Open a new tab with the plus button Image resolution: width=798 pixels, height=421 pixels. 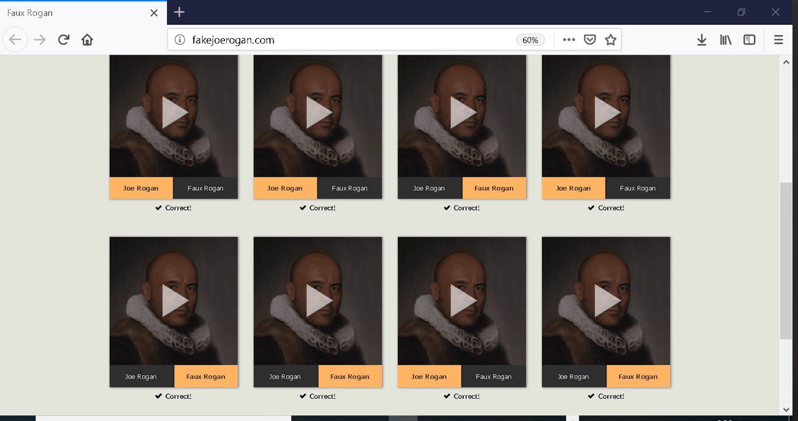point(179,12)
